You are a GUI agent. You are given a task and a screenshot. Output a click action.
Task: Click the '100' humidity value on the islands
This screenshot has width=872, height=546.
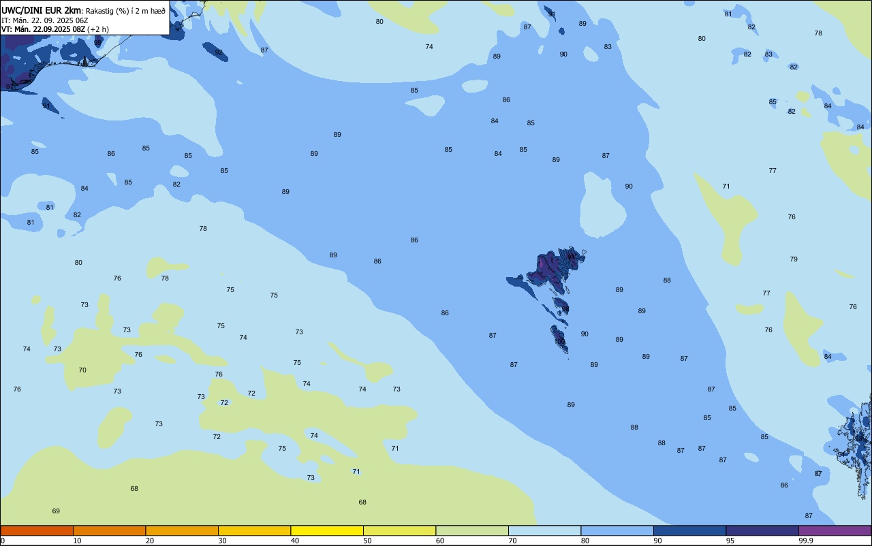[x=560, y=341]
